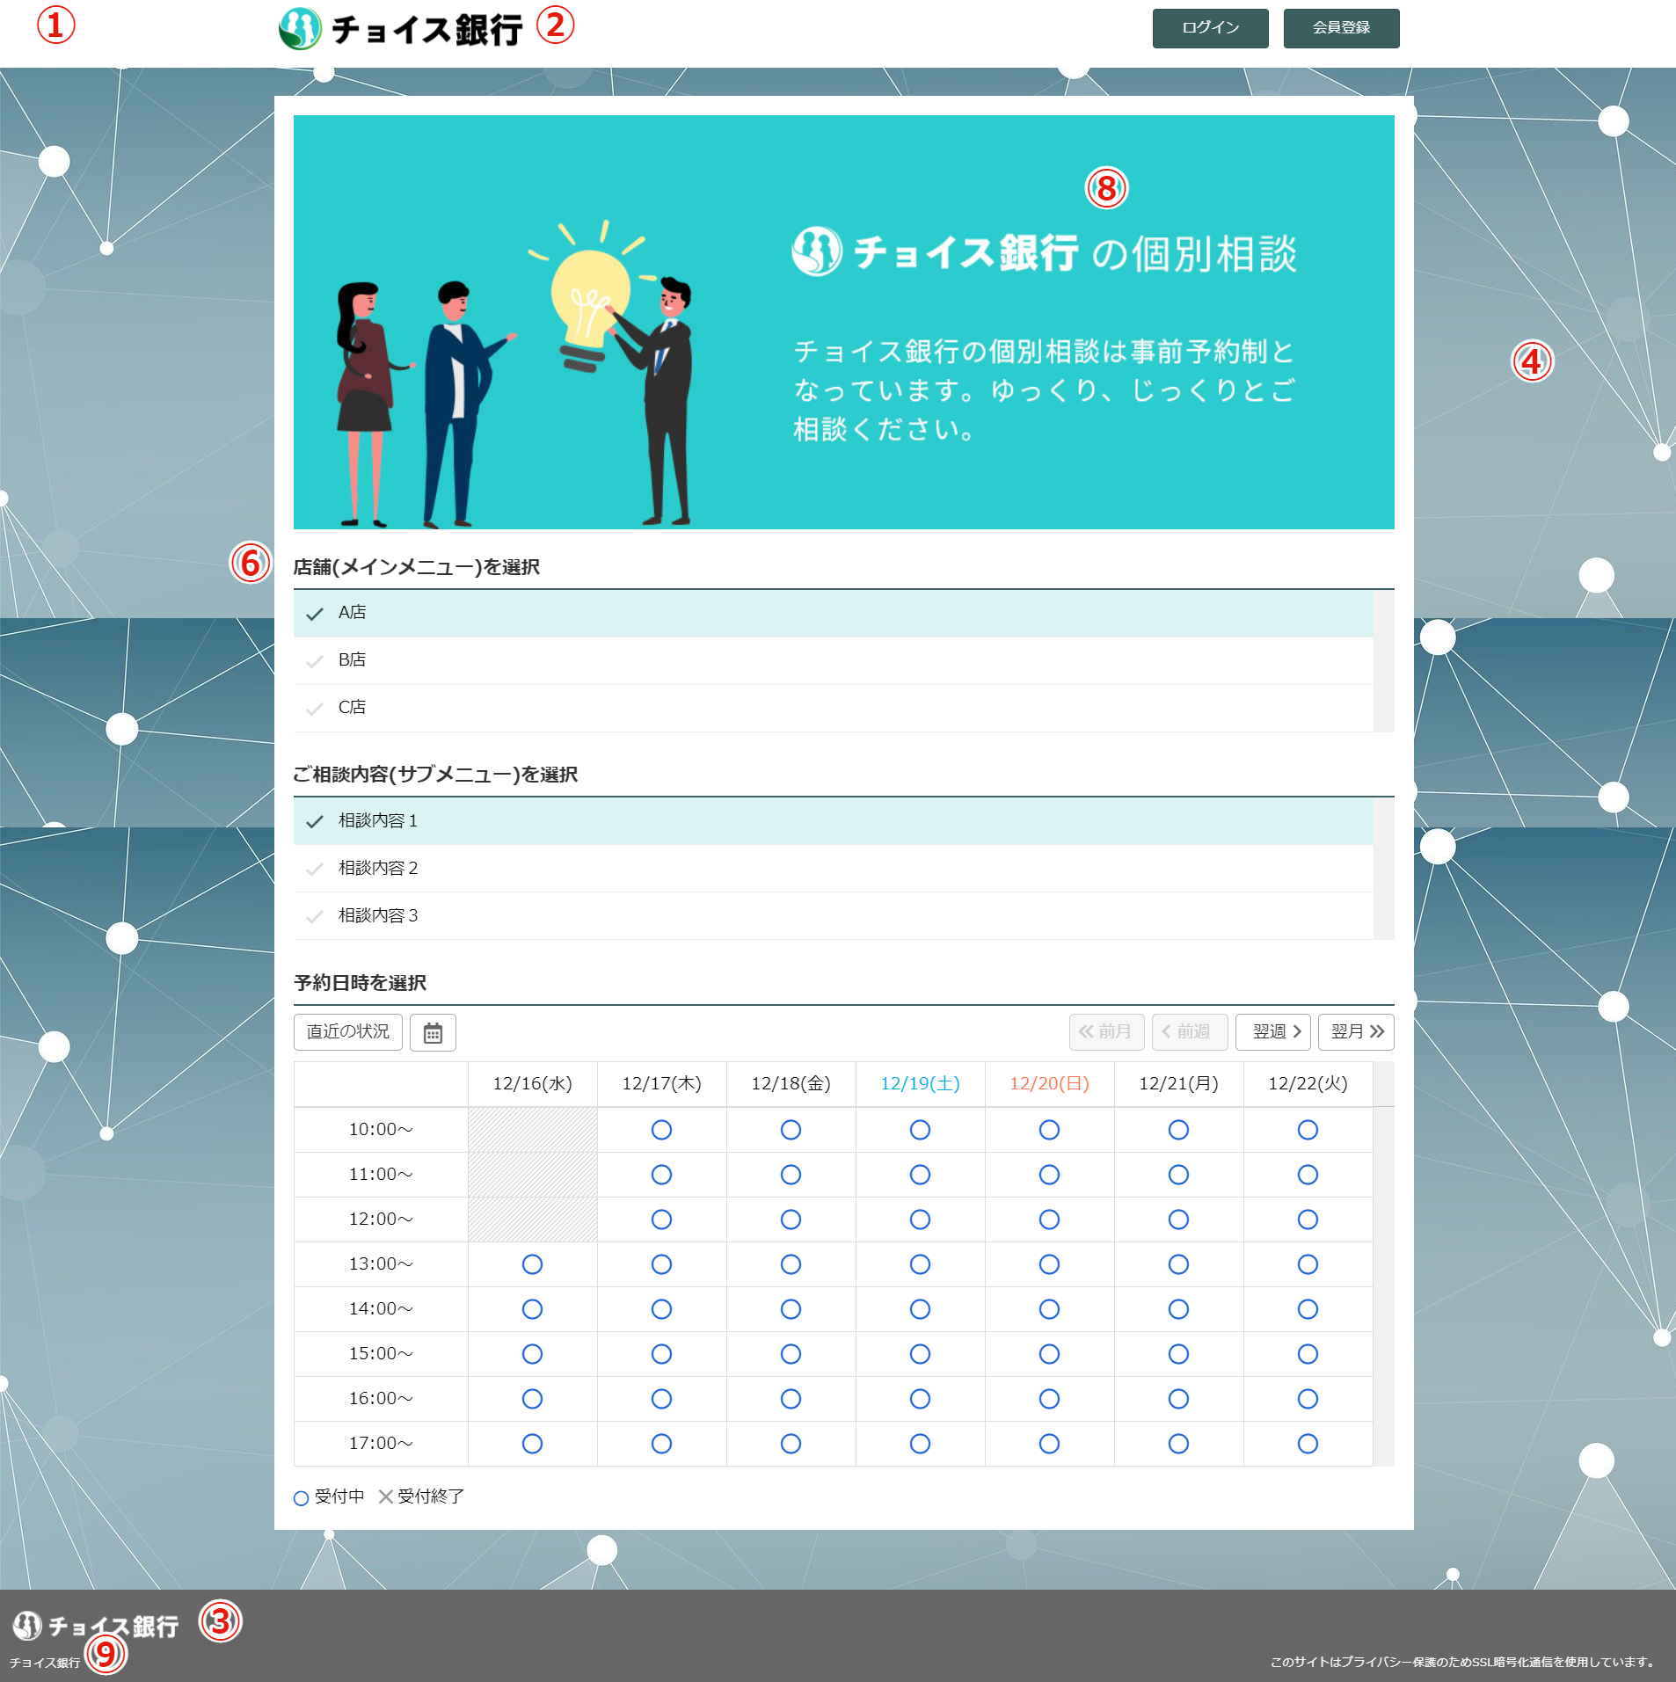The image size is (1676, 1682).
Task: Pick consultation option 相談内容２
Action: [x=833, y=869]
